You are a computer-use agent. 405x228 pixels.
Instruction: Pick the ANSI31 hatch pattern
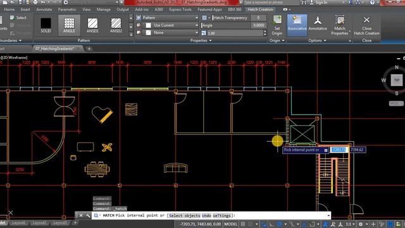[92, 25]
